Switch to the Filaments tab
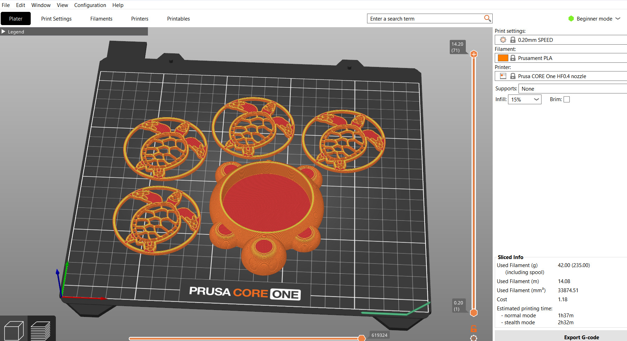The image size is (627, 341). pos(101,18)
